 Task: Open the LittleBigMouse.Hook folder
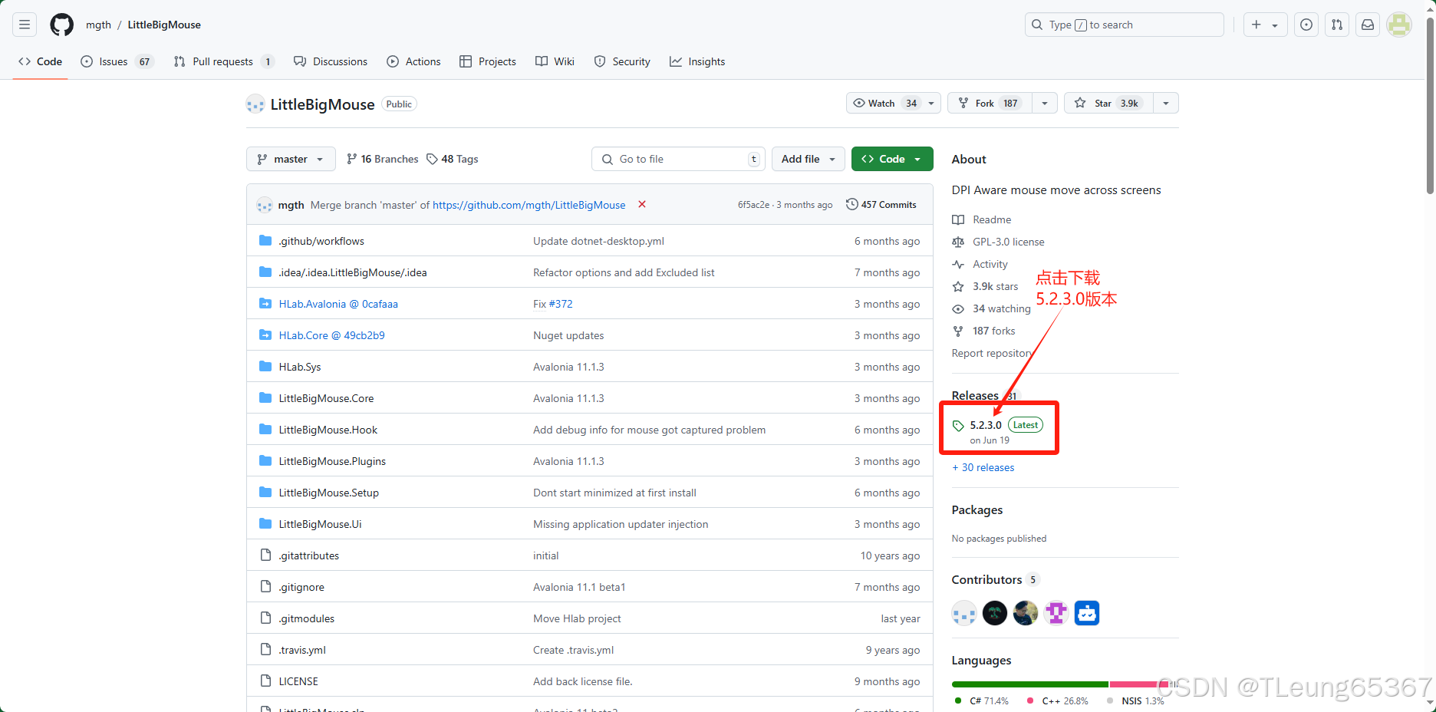(x=328, y=430)
